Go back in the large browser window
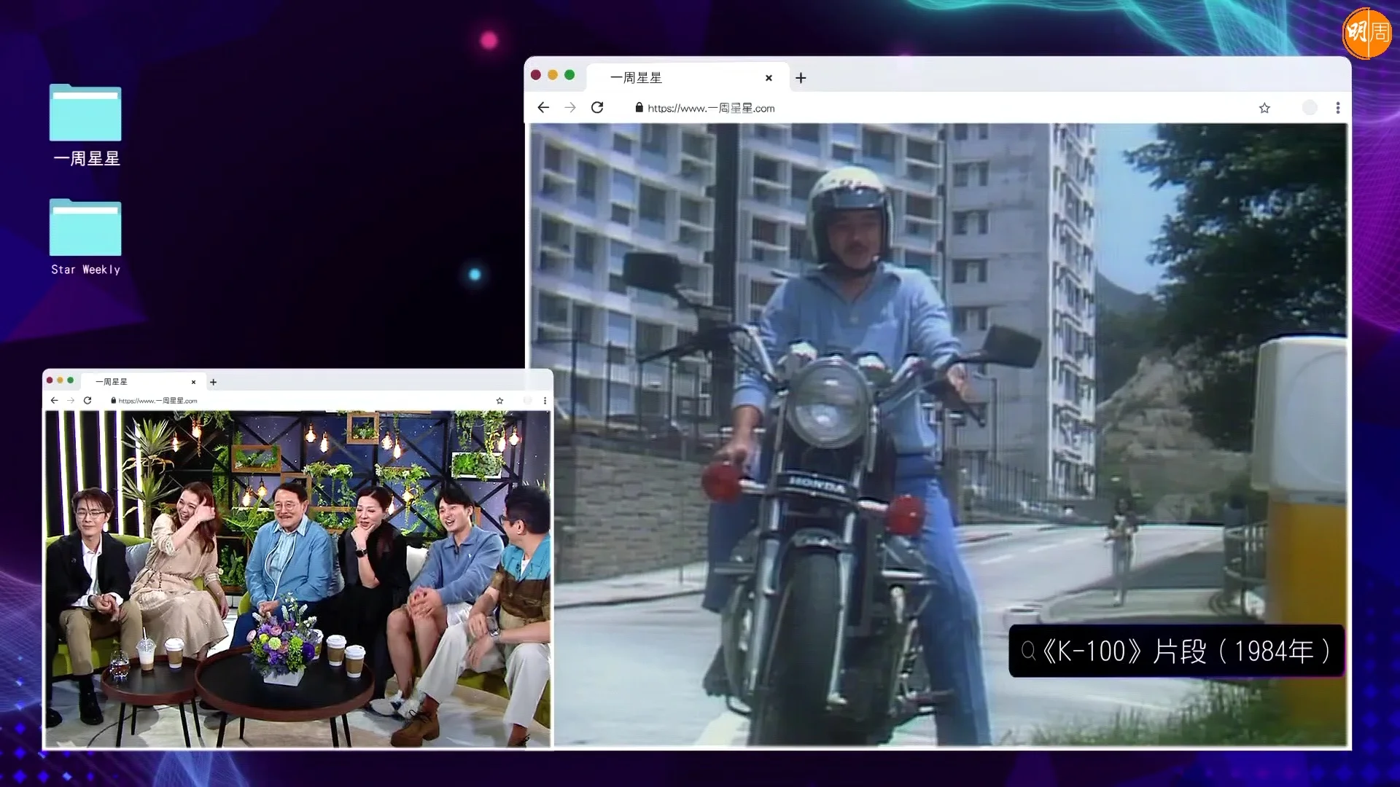This screenshot has width=1400, height=787. tap(543, 108)
